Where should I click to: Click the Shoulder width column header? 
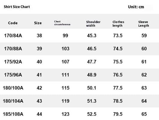click(93, 24)
